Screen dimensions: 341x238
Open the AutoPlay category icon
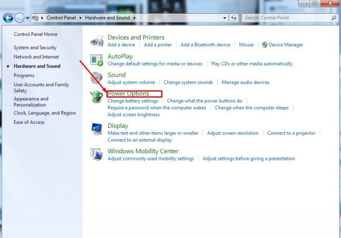coord(96,59)
